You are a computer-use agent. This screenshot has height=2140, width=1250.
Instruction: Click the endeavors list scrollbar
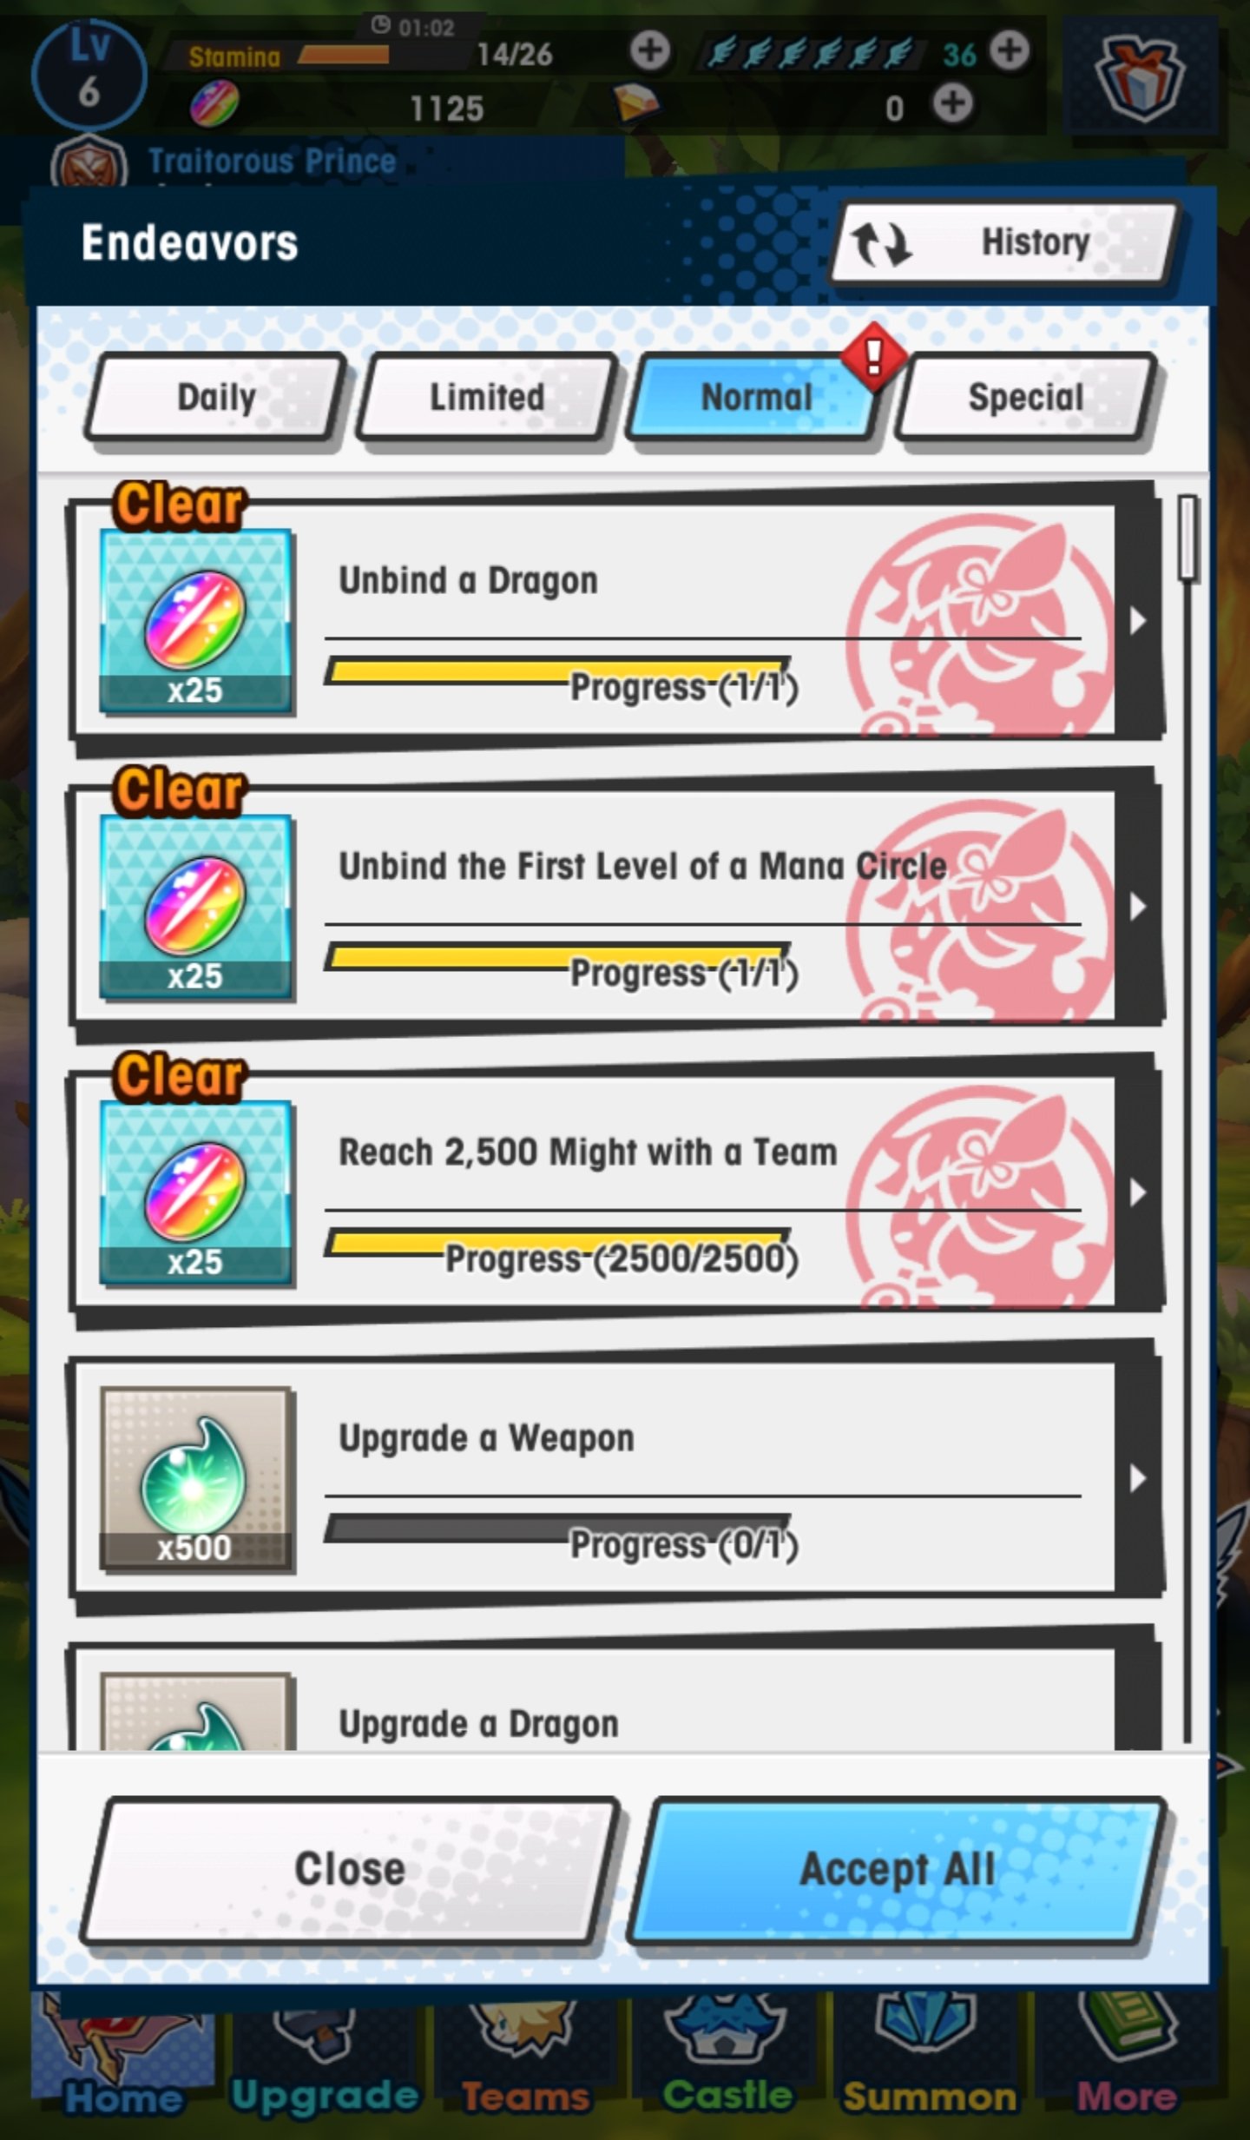(1187, 1120)
